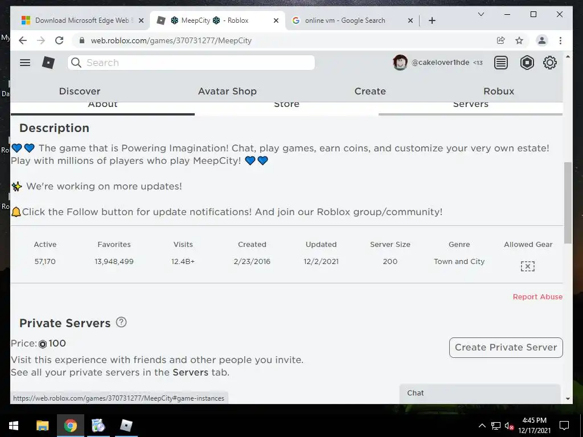Open the Chrome three-dot menu
Image resolution: width=583 pixels, height=437 pixels.
[x=560, y=40]
